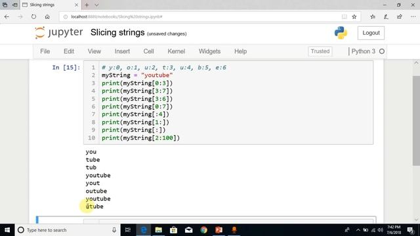Click the kernel idle indicator circle
The image size is (420, 236).
coord(382,51)
